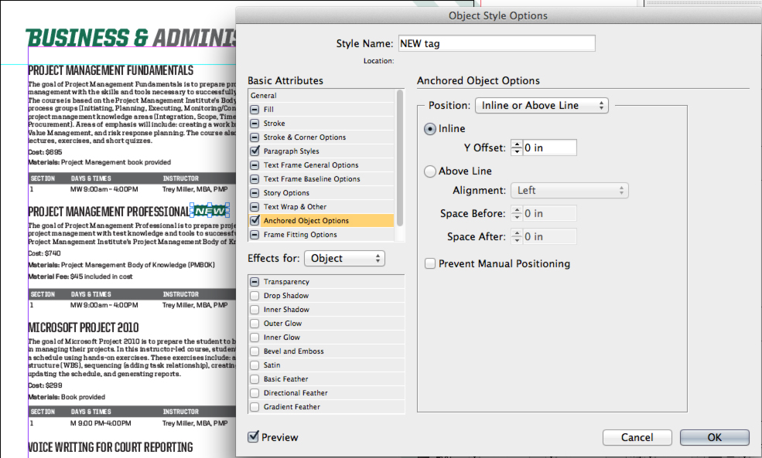Toggle the Fill attribute checkbox
The height and width of the screenshot is (458, 762).
(x=255, y=110)
